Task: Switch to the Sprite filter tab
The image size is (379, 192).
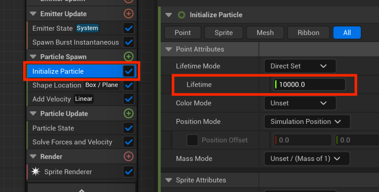Action: pos(224,33)
